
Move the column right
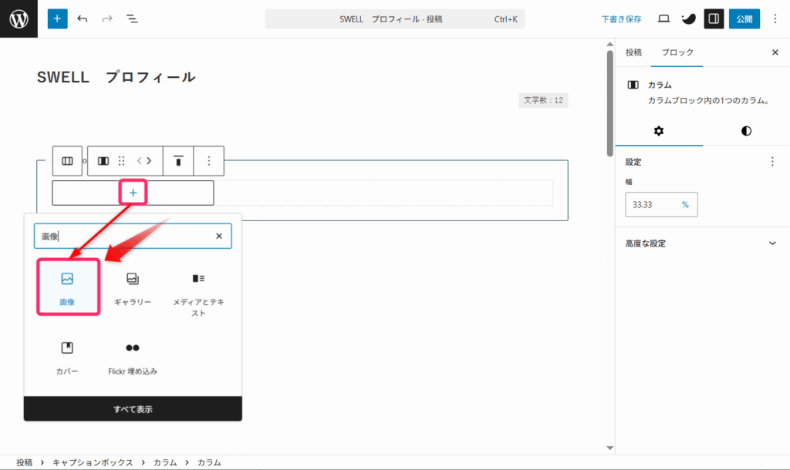pyautogui.click(x=149, y=161)
